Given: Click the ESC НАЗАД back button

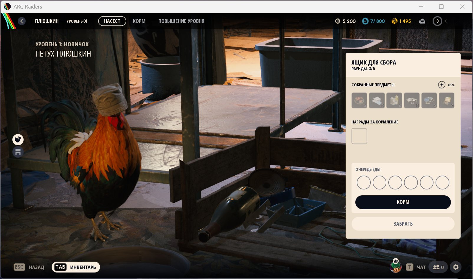Looking at the screenshot, I should tap(29, 267).
